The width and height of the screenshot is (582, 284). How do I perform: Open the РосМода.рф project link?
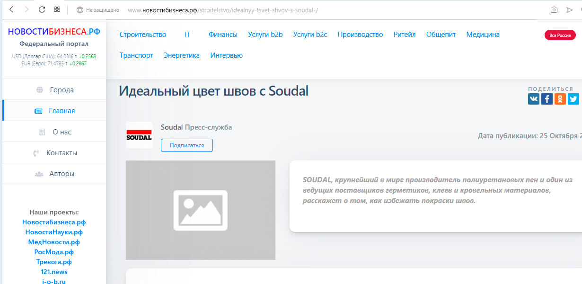(54, 252)
